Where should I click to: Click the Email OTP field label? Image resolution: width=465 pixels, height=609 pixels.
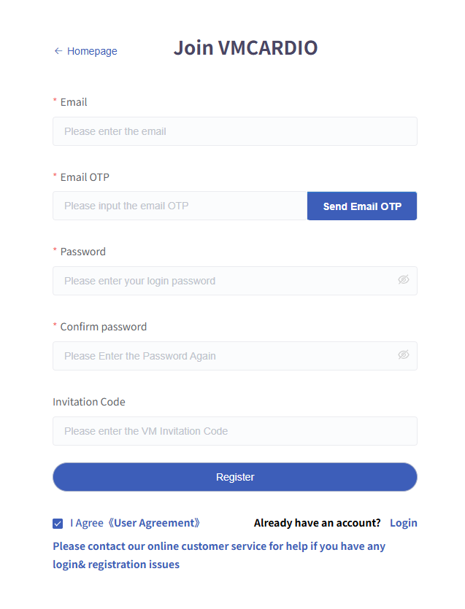click(x=85, y=177)
